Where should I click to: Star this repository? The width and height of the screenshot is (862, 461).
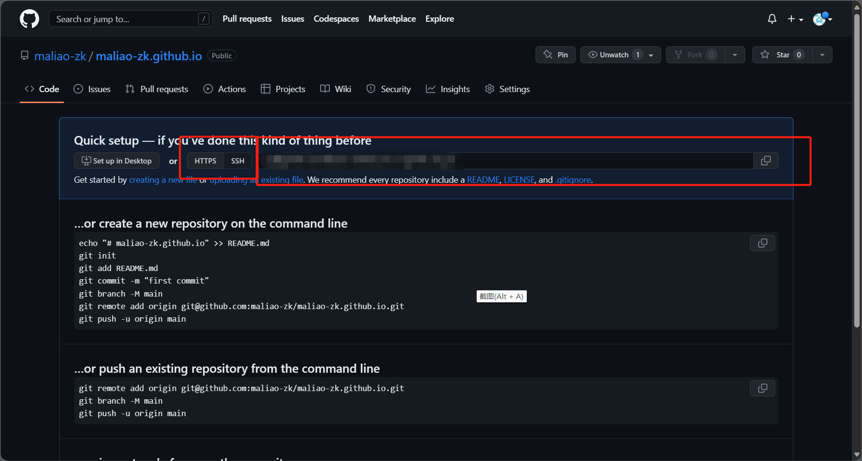point(782,55)
